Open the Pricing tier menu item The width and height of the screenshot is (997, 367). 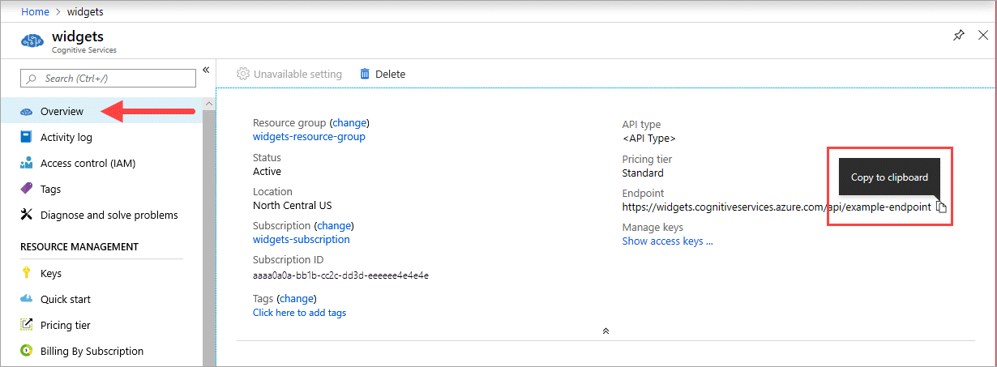tap(65, 325)
